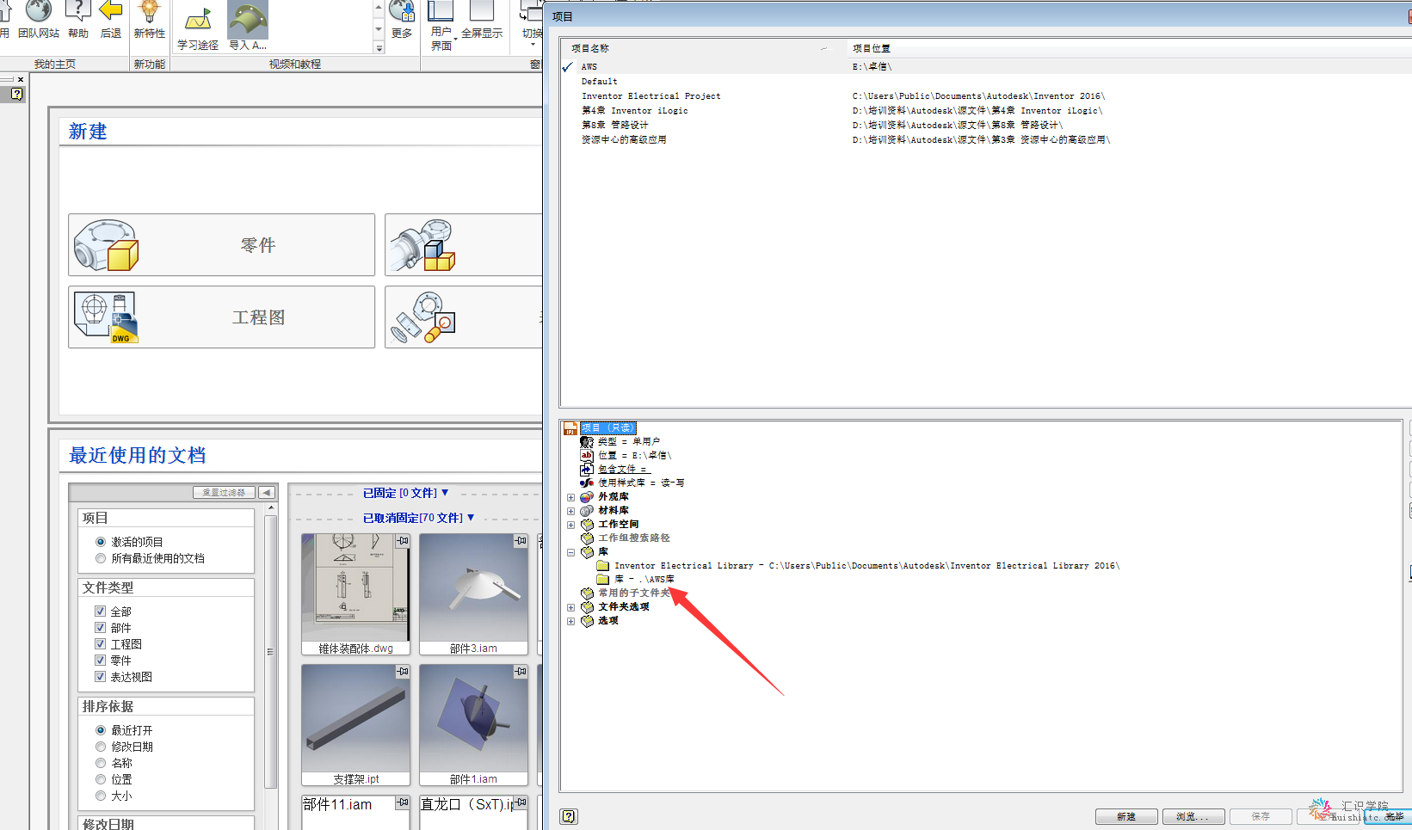
Task: Click the 项目名称 column header
Action: coord(703,48)
